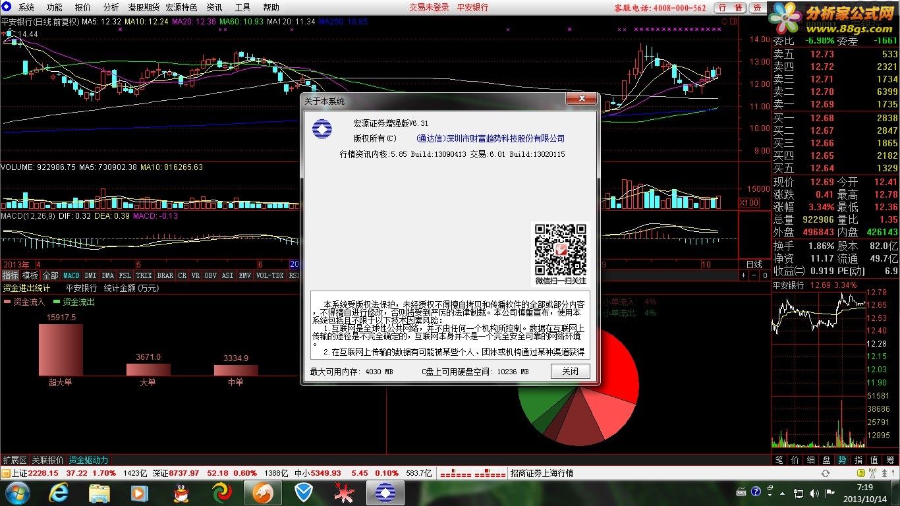Viewport: 900px width, 506px height.
Task: Select the 笔 tab in the quote panel
Action: [x=779, y=460]
